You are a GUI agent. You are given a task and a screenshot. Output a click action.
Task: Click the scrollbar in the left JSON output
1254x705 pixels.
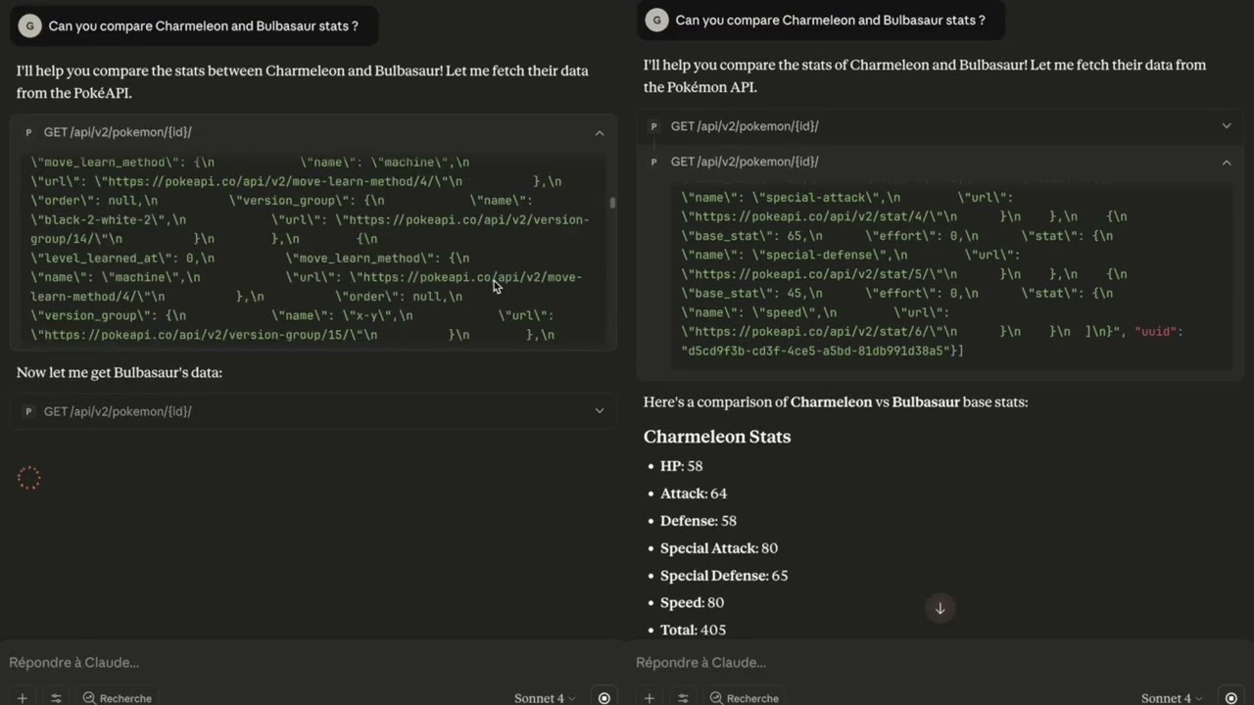[612, 204]
